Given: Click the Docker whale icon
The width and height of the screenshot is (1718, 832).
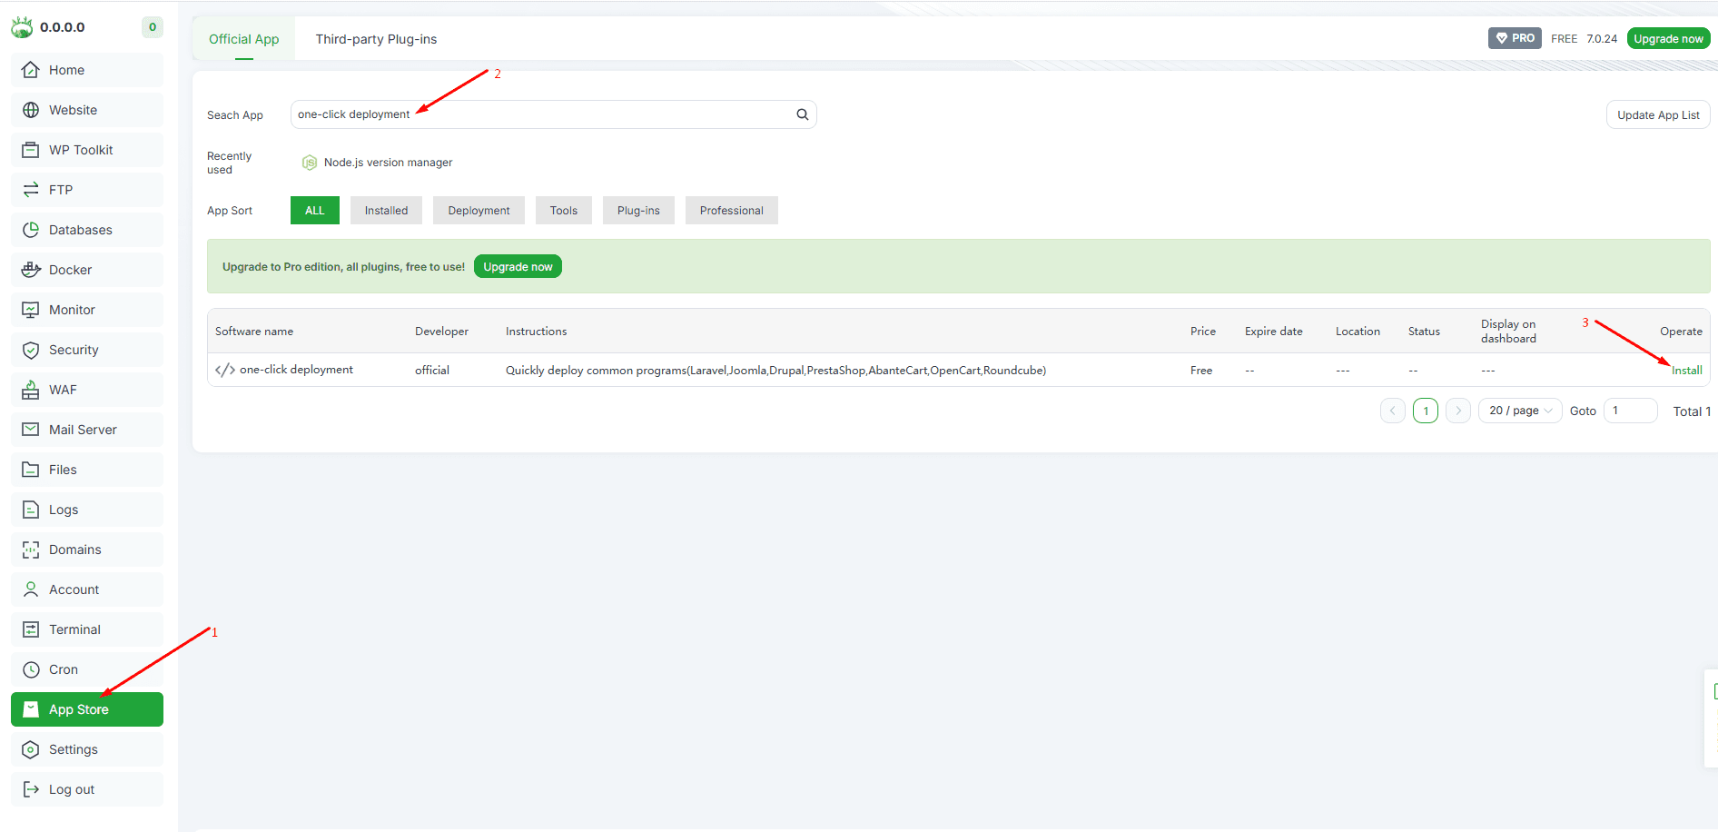Looking at the screenshot, I should coord(31,270).
